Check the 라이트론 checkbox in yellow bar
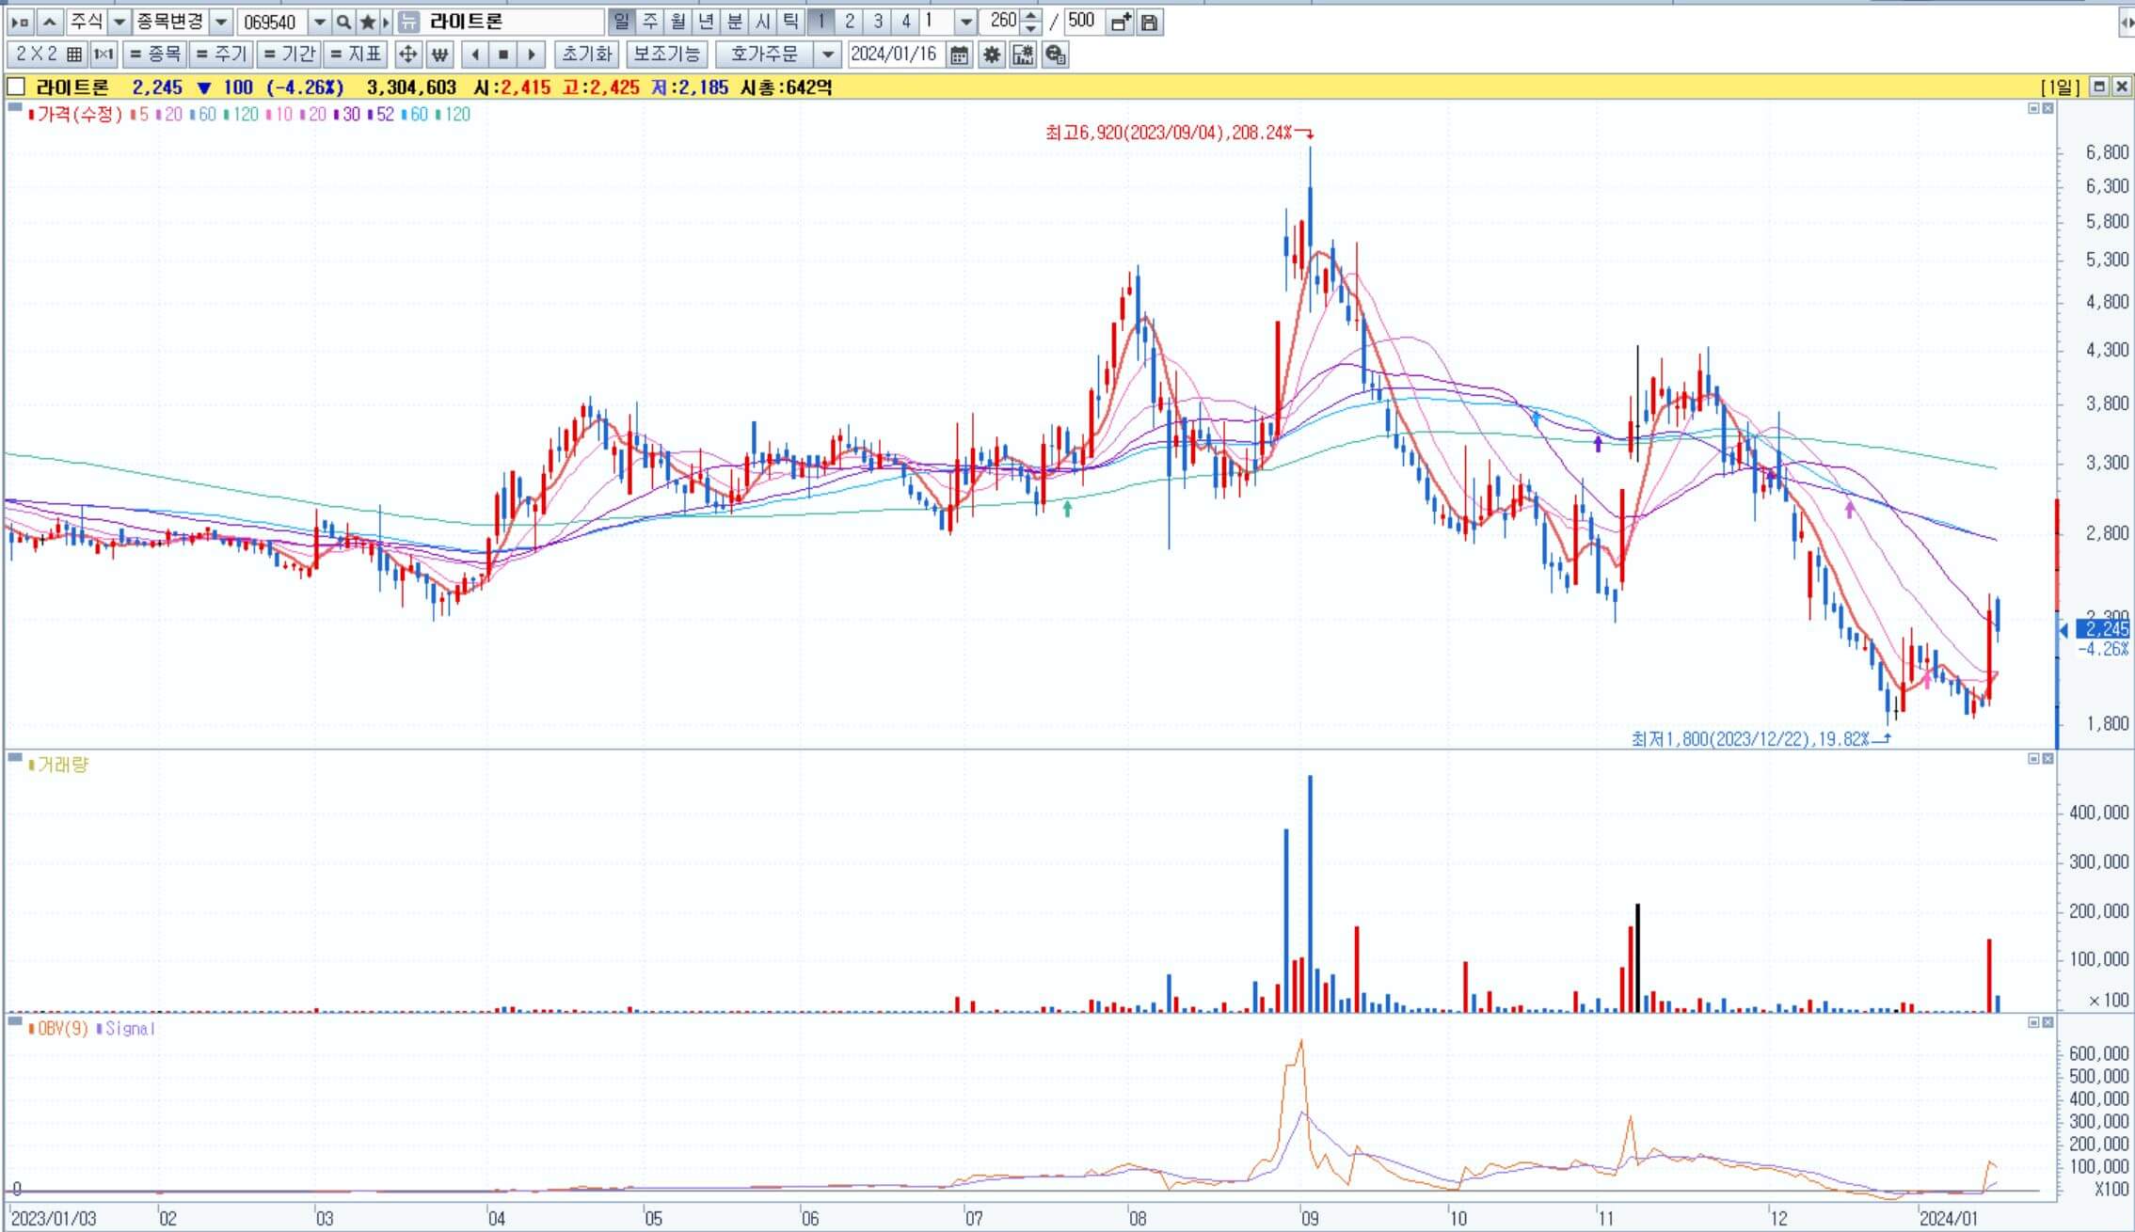Viewport: 2135px width, 1232px height. [x=15, y=87]
